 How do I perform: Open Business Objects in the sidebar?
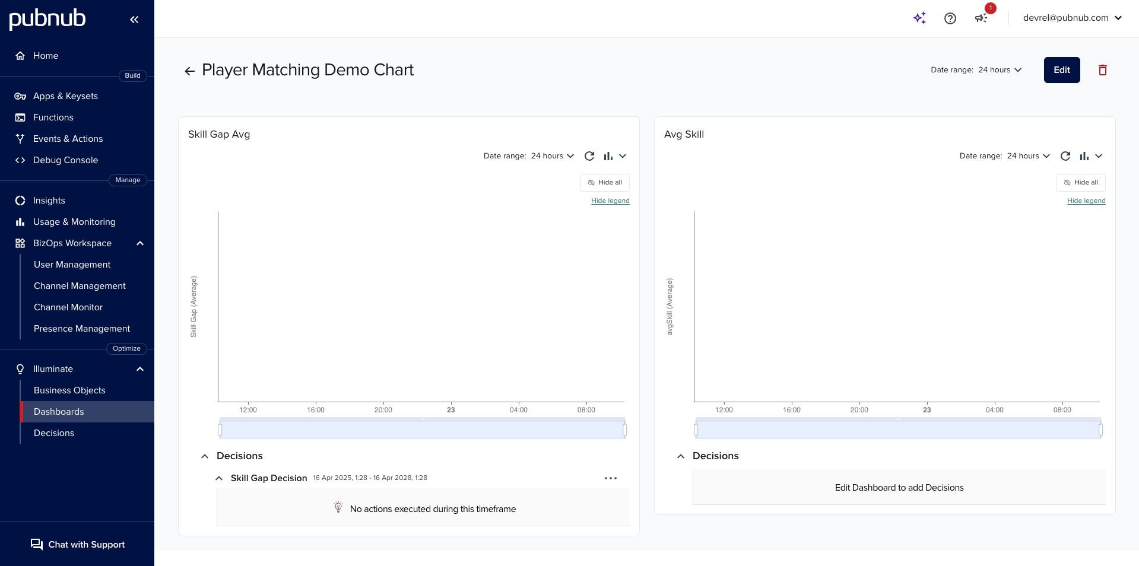click(x=69, y=390)
